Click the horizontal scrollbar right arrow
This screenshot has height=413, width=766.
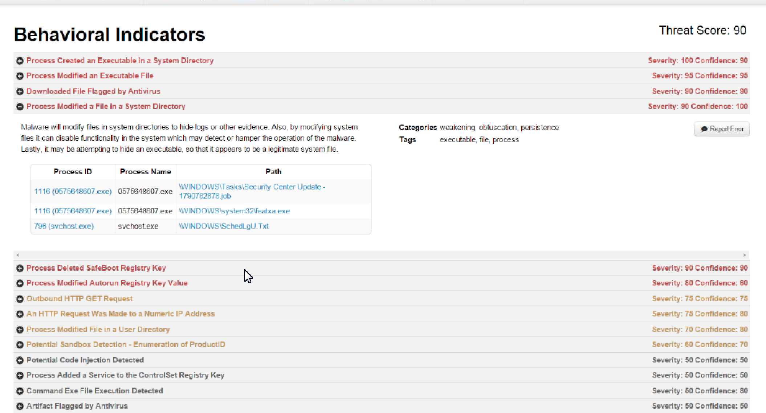point(744,255)
